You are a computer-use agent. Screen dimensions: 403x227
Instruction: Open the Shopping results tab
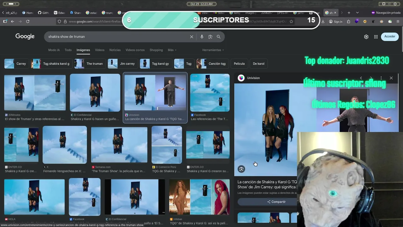click(x=156, y=50)
